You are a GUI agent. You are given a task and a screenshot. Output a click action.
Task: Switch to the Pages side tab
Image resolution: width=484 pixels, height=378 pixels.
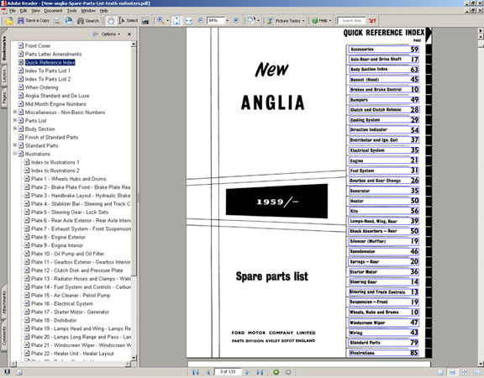pos(4,98)
